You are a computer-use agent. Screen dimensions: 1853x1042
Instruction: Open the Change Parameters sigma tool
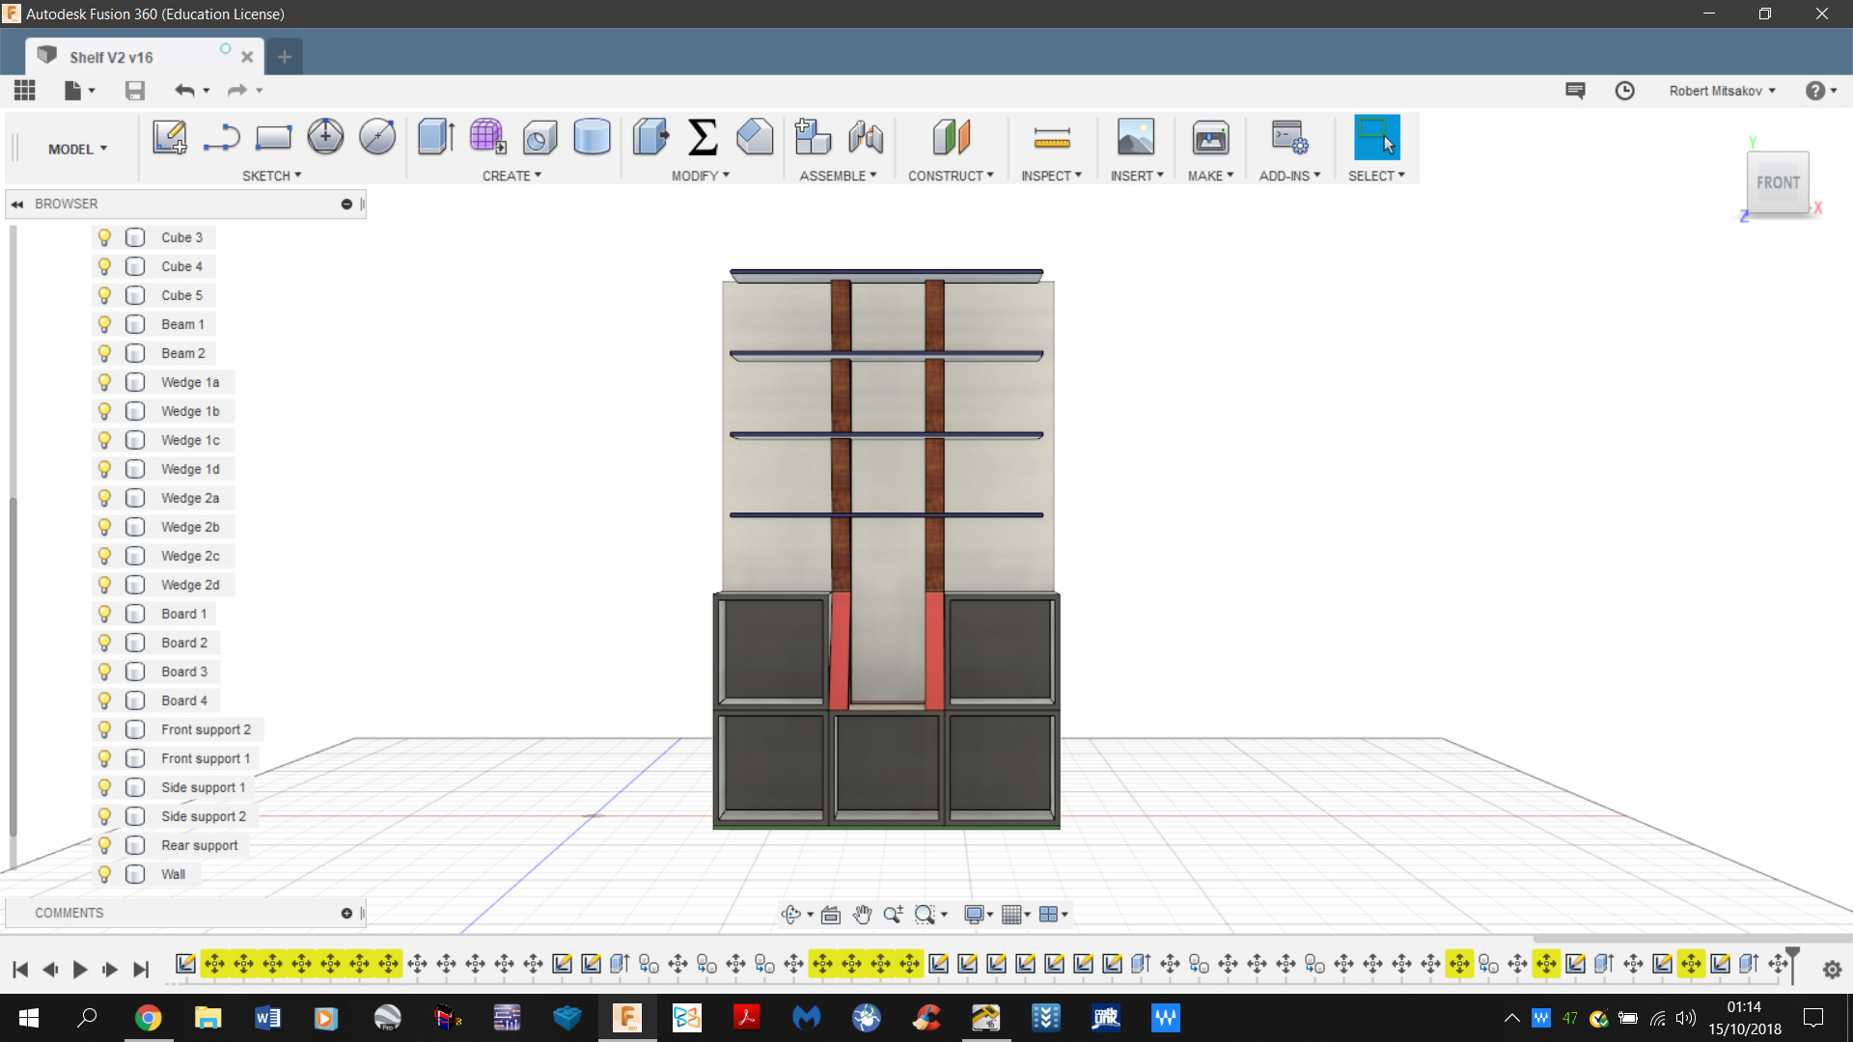(703, 137)
